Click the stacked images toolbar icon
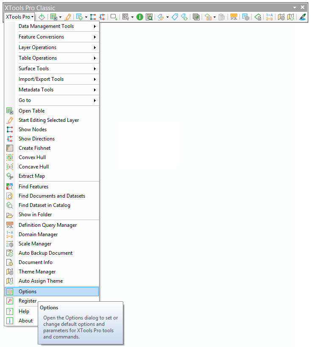Screen dimensions: 311x347 coord(196,17)
